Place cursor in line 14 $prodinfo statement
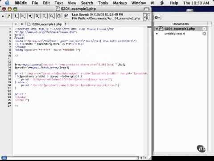Viewport: 214px width, 161px height. (42, 68)
